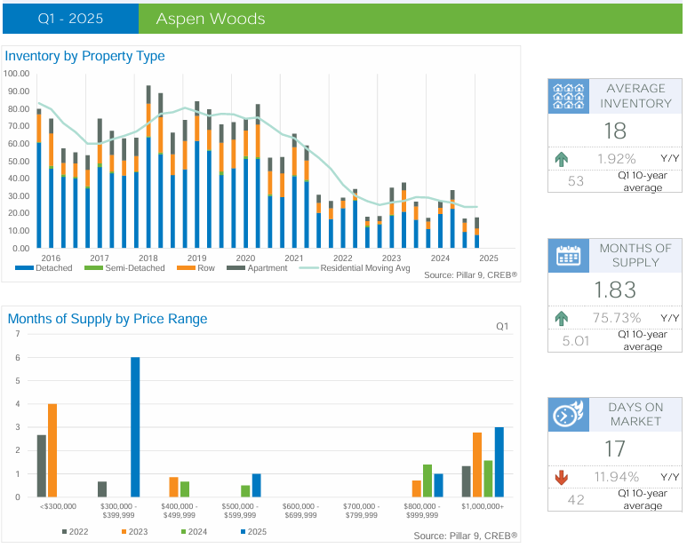687x548 pixels.
Task: Click the 2023 legend entry in price range chart
Action: click(x=131, y=531)
